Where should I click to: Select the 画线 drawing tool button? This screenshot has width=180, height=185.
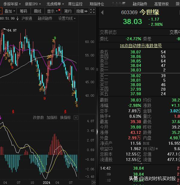point(37,11)
